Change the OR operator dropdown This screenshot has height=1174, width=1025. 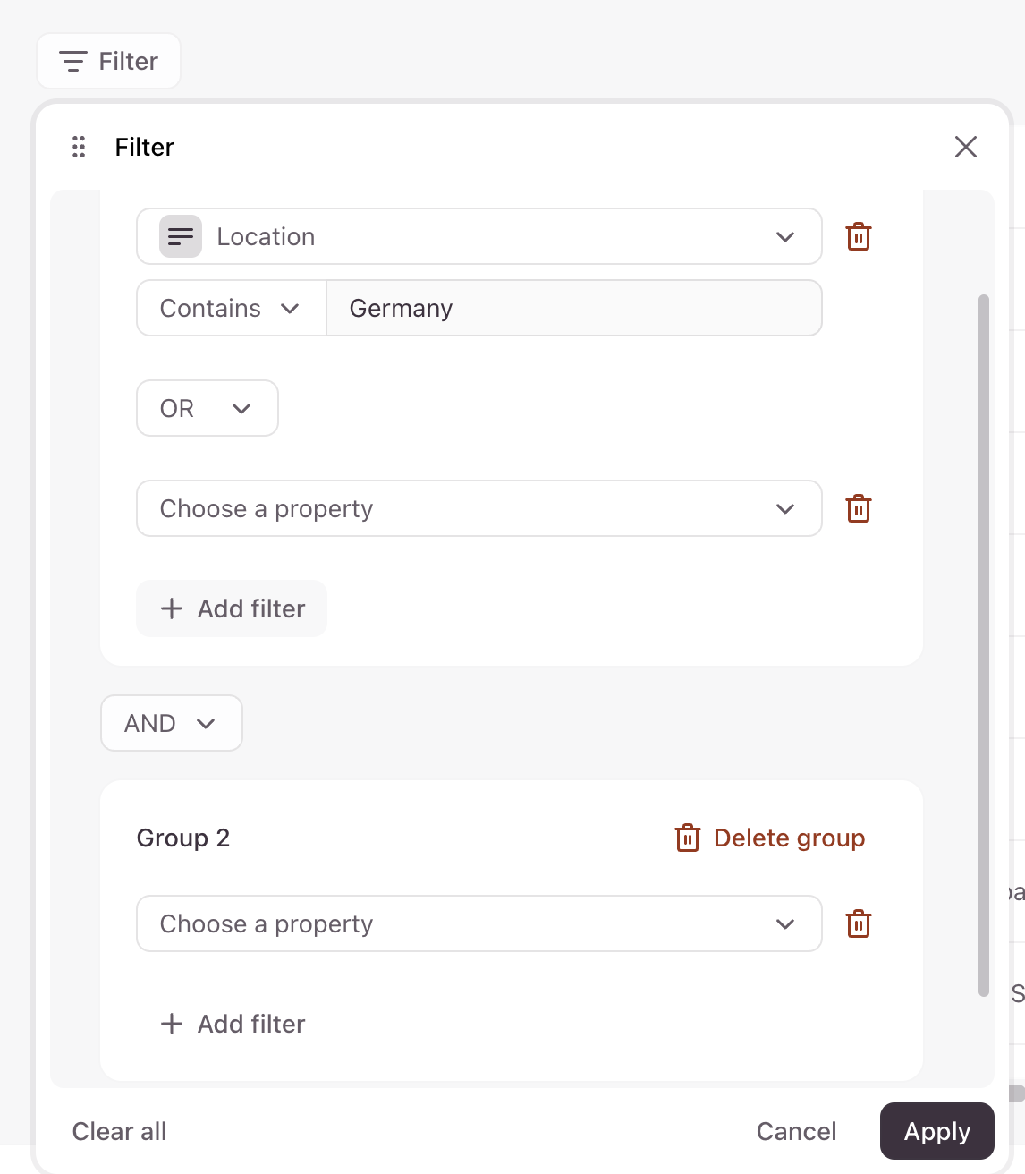(x=207, y=409)
